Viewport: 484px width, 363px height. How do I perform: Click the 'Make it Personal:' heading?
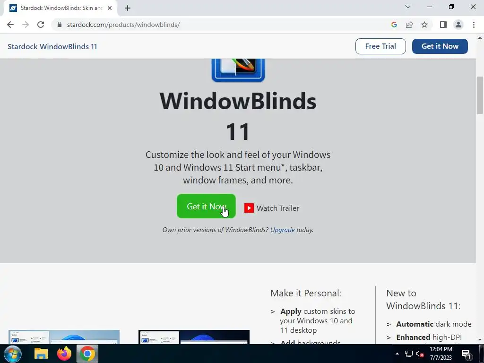pos(306,293)
